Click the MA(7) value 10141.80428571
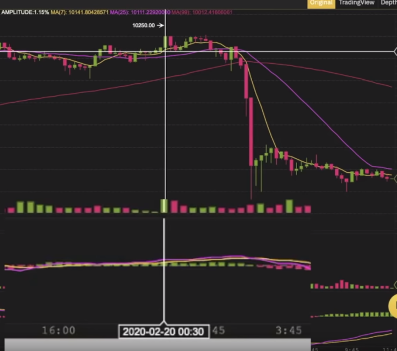The image size is (397, 351). pyautogui.click(x=88, y=12)
